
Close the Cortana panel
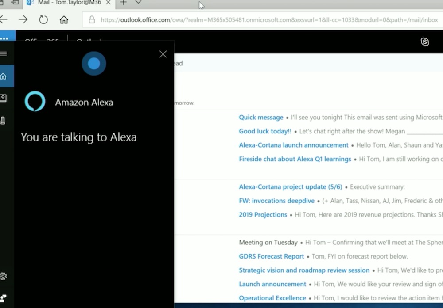click(x=163, y=54)
